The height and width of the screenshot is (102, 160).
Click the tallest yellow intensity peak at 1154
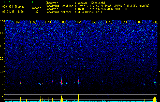tap(62, 98)
